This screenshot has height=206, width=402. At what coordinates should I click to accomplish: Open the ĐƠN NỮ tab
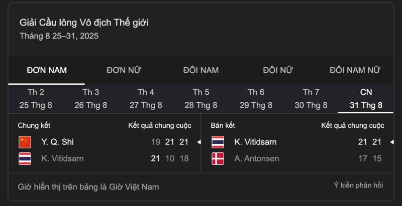pyautogui.click(x=124, y=70)
